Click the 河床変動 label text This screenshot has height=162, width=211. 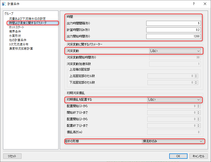click(73, 51)
